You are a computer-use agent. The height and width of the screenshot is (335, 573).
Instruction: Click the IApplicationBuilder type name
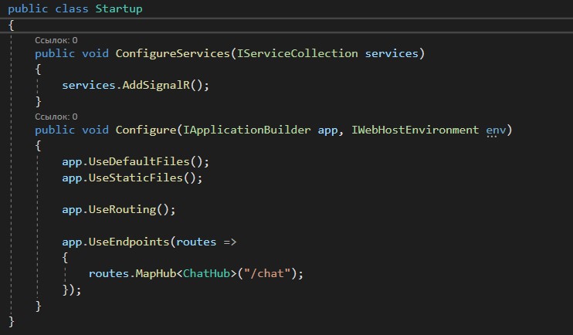pos(246,130)
